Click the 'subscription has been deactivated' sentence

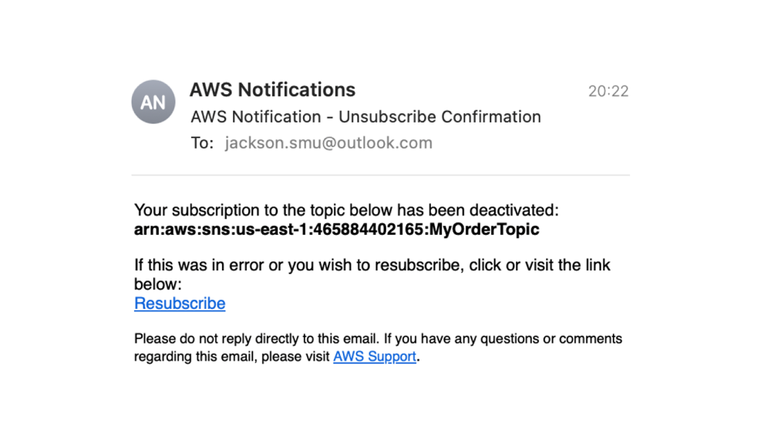345,210
